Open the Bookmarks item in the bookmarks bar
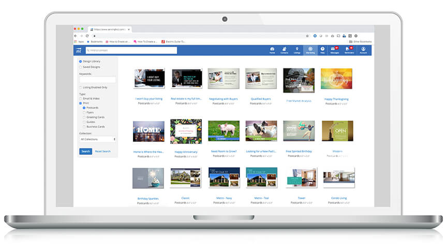447x250 pixels. pyautogui.click(x=95, y=41)
